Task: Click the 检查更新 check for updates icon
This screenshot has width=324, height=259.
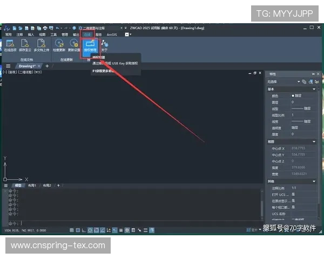Action: point(59,45)
